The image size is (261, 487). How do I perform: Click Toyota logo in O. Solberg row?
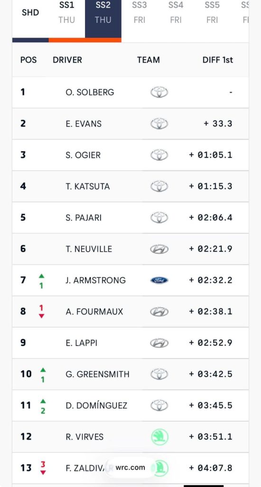pyautogui.click(x=159, y=92)
